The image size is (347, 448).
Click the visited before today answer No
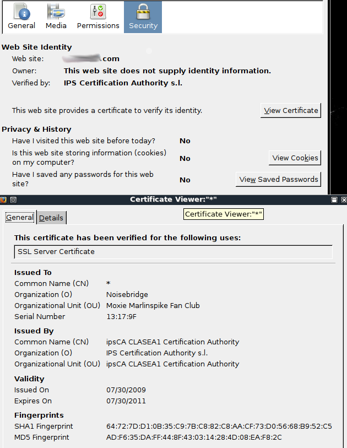pos(185,141)
